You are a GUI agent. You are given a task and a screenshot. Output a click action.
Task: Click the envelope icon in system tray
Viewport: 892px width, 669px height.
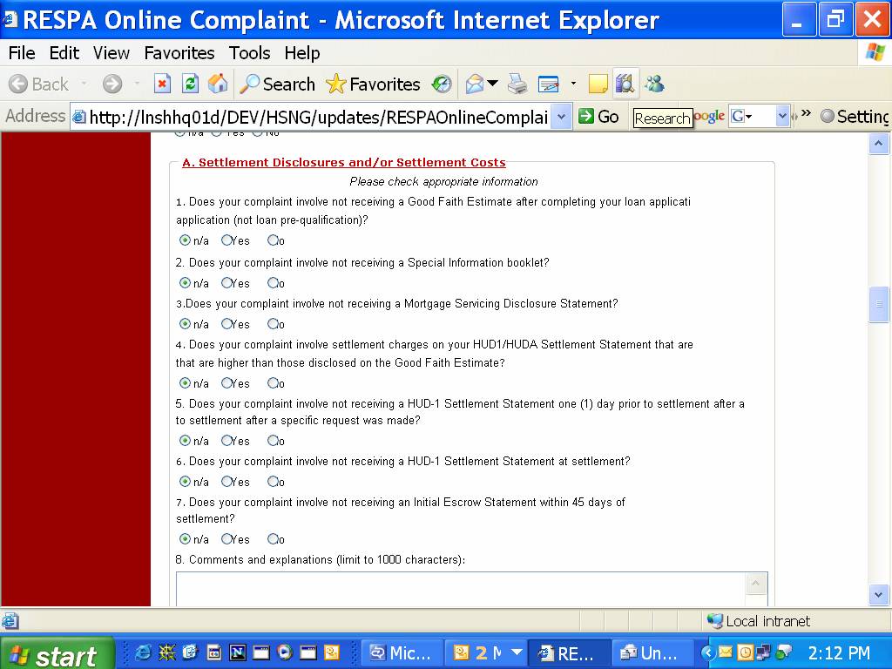(x=726, y=652)
